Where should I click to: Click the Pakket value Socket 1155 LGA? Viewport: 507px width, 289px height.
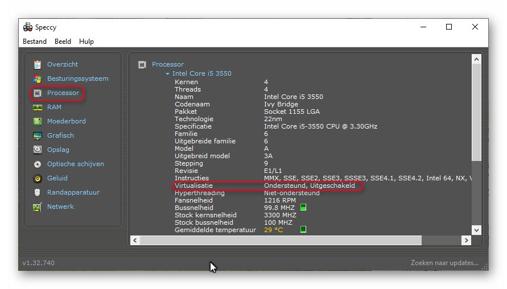pyautogui.click(x=292, y=112)
